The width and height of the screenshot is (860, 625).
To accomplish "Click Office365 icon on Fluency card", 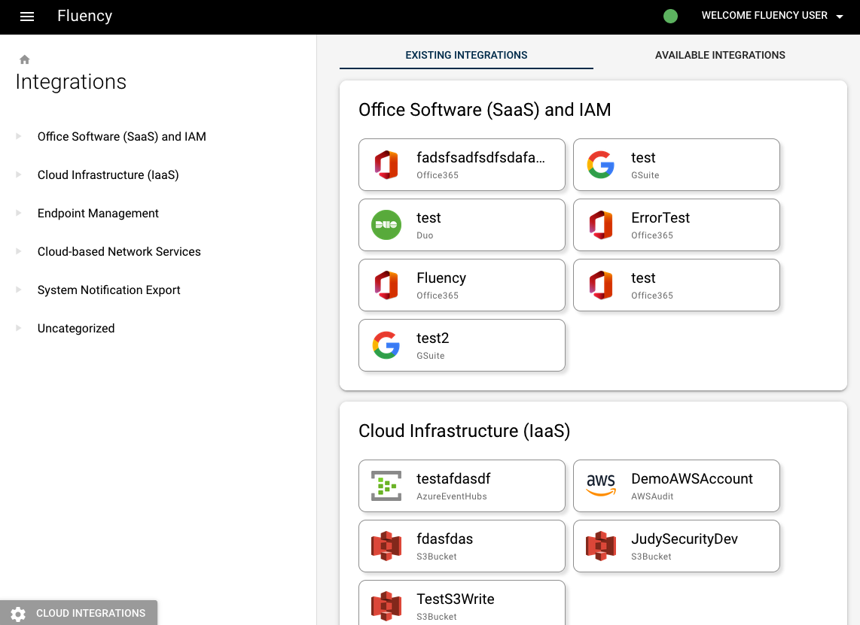I will [386, 285].
